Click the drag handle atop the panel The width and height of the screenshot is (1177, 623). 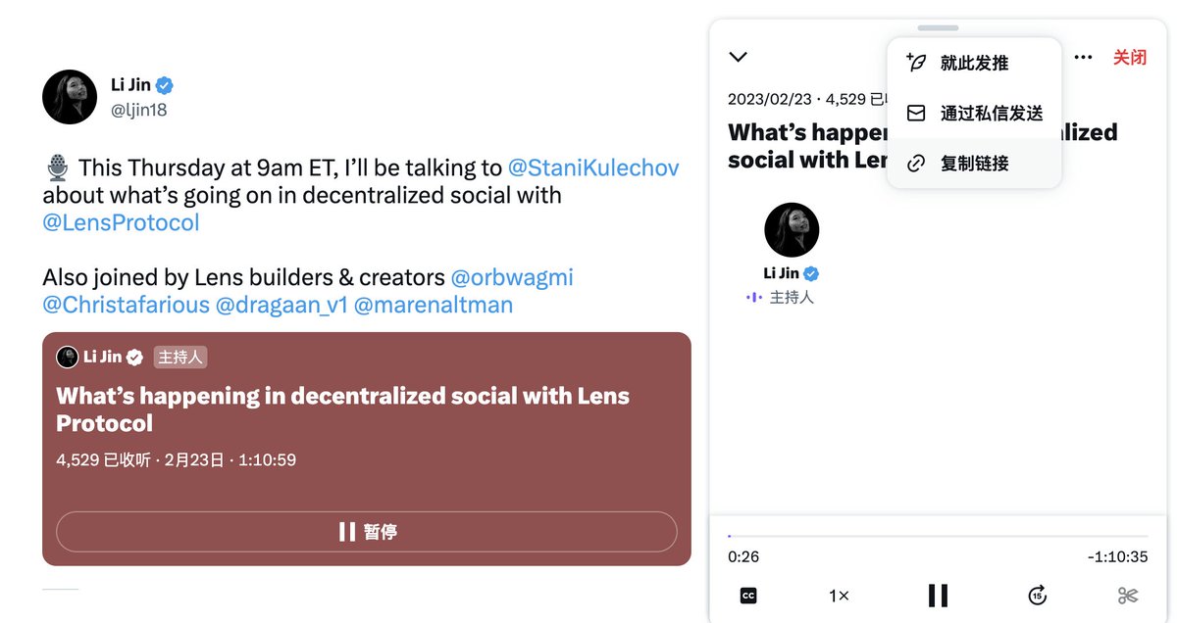[x=938, y=28]
